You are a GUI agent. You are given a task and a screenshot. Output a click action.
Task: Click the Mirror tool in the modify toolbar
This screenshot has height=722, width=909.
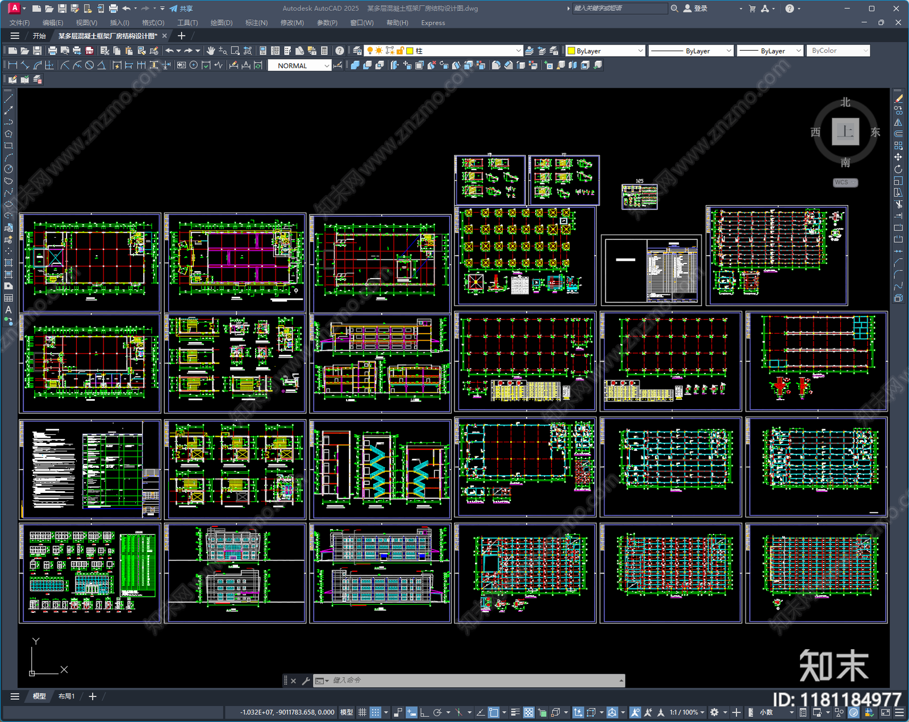click(898, 122)
